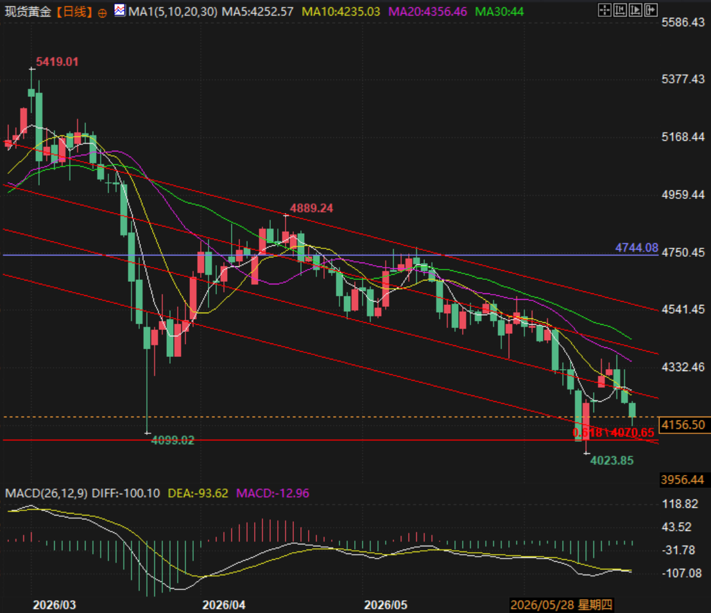The image size is (711, 613).
Task: Click the -31.78 MACD axis value
Action: (679, 550)
